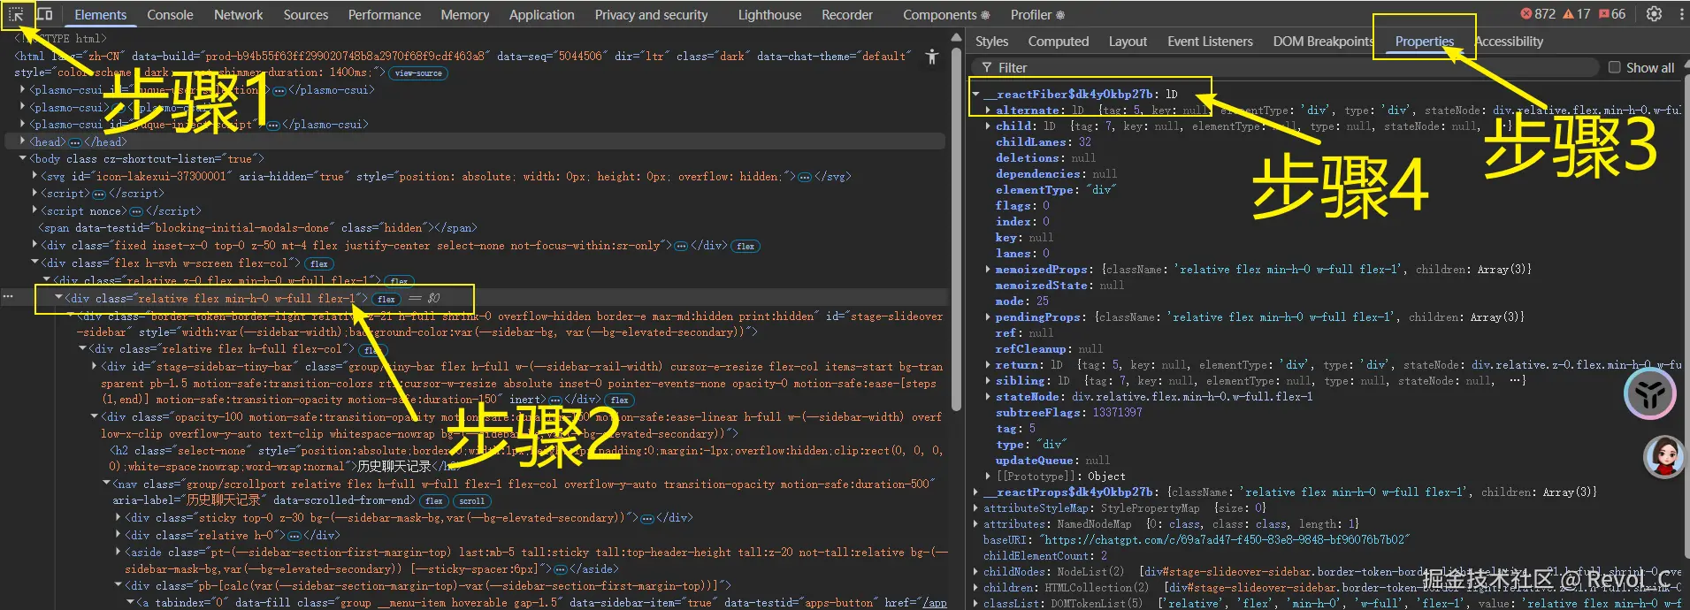Click the accessibility figure icon in Elements panel

pyautogui.click(x=931, y=57)
